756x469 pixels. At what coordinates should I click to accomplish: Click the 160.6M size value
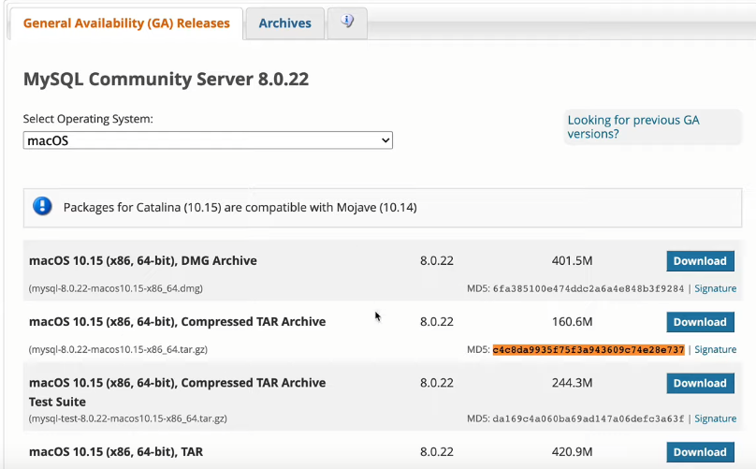[x=572, y=321]
